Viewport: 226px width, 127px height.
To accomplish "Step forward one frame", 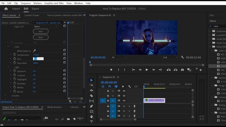I will (154, 70).
